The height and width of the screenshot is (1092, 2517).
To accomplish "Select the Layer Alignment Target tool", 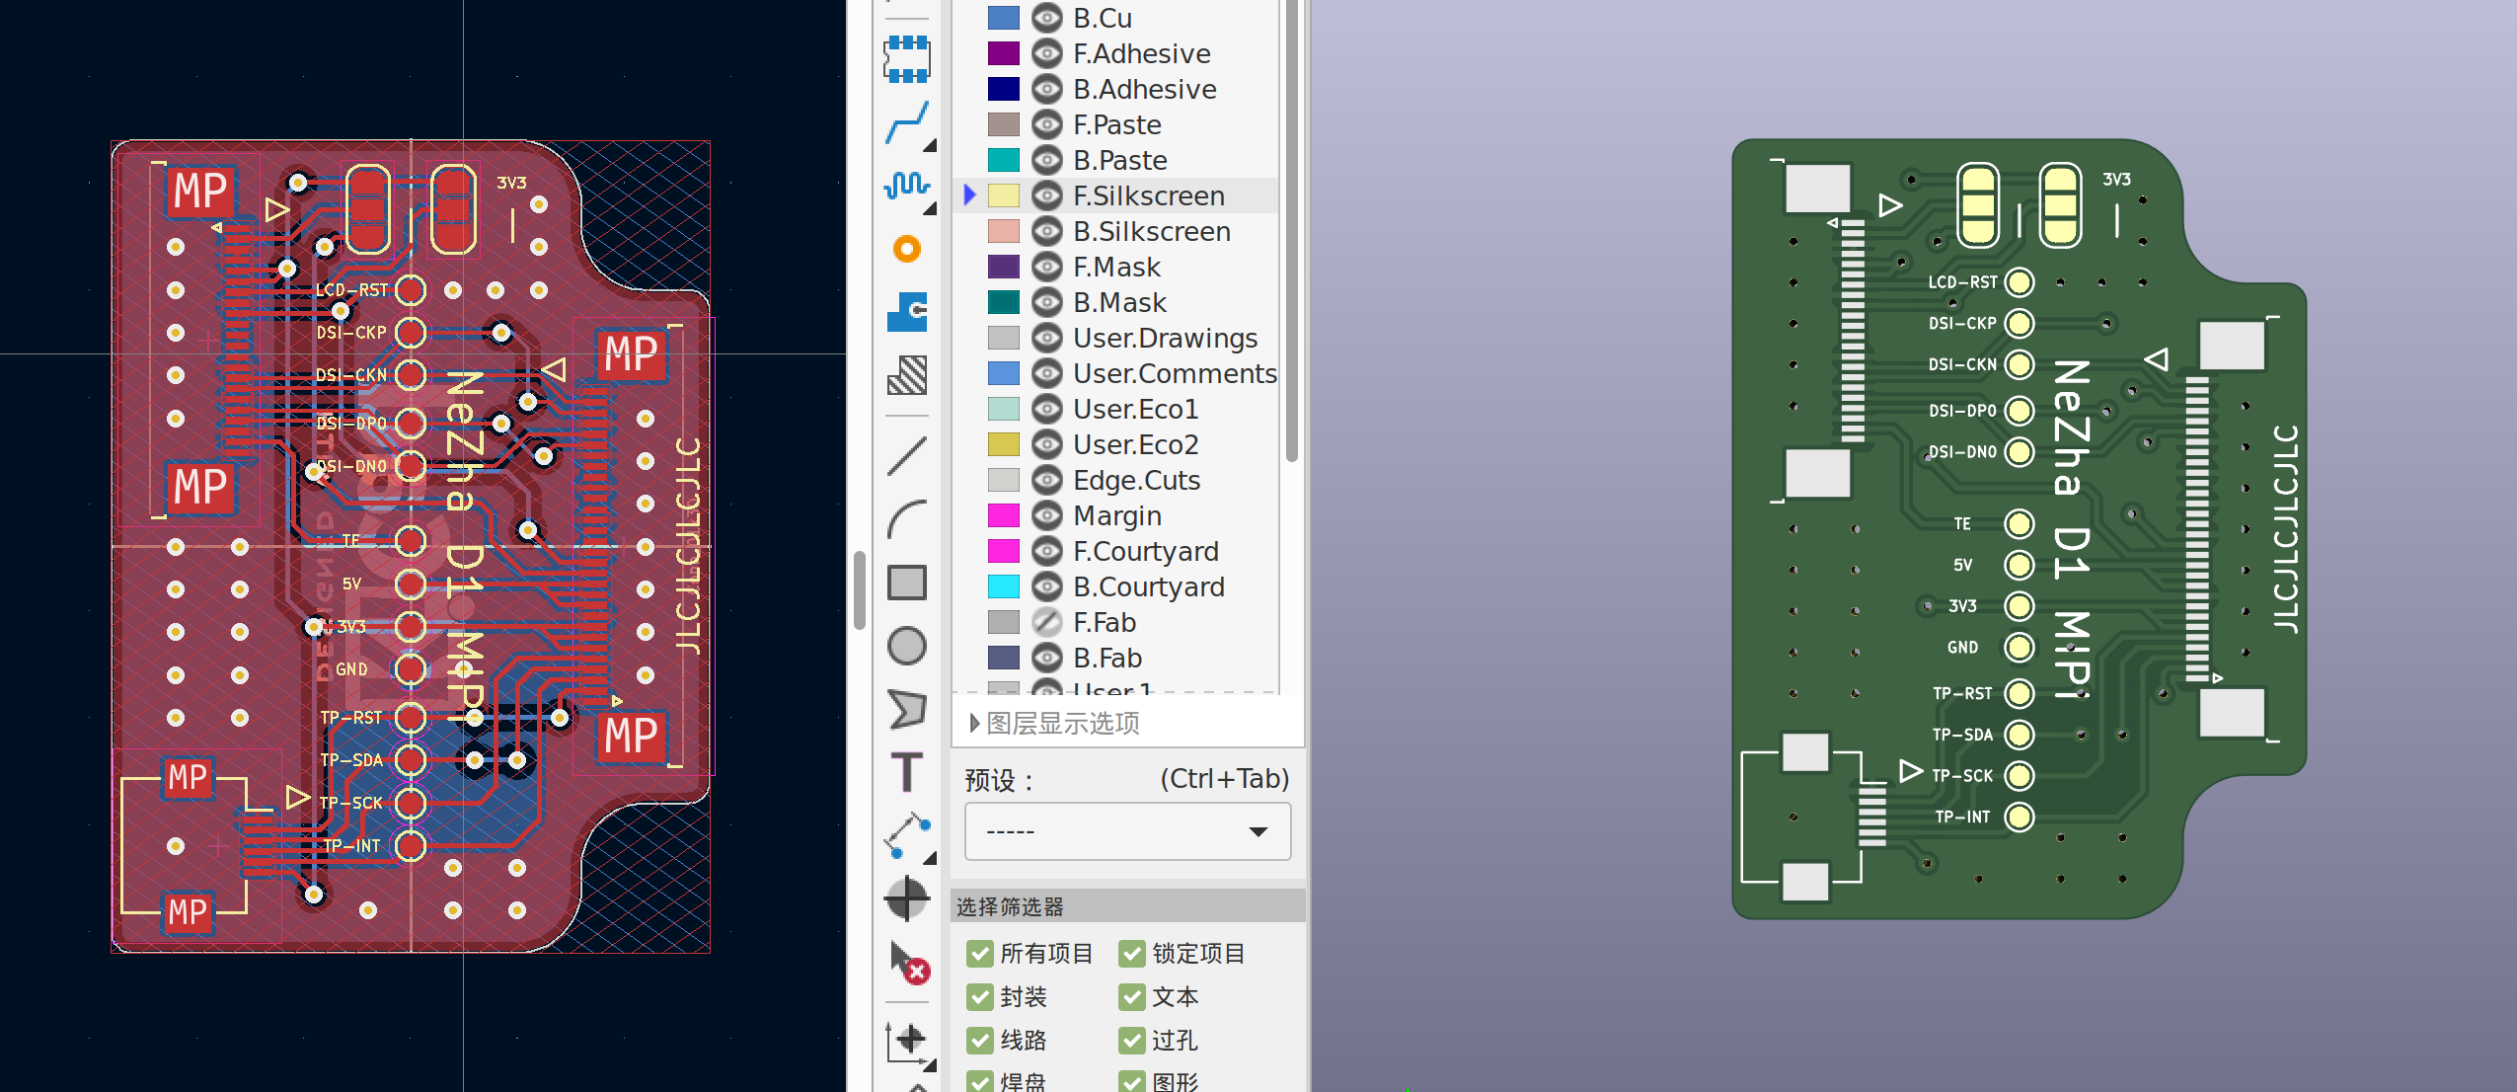I will (x=907, y=898).
